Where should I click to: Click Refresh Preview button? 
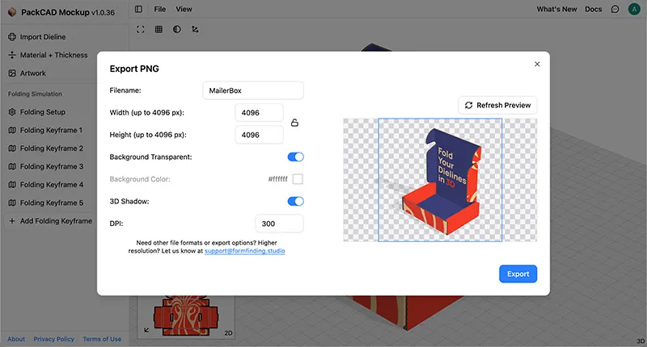click(x=497, y=106)
